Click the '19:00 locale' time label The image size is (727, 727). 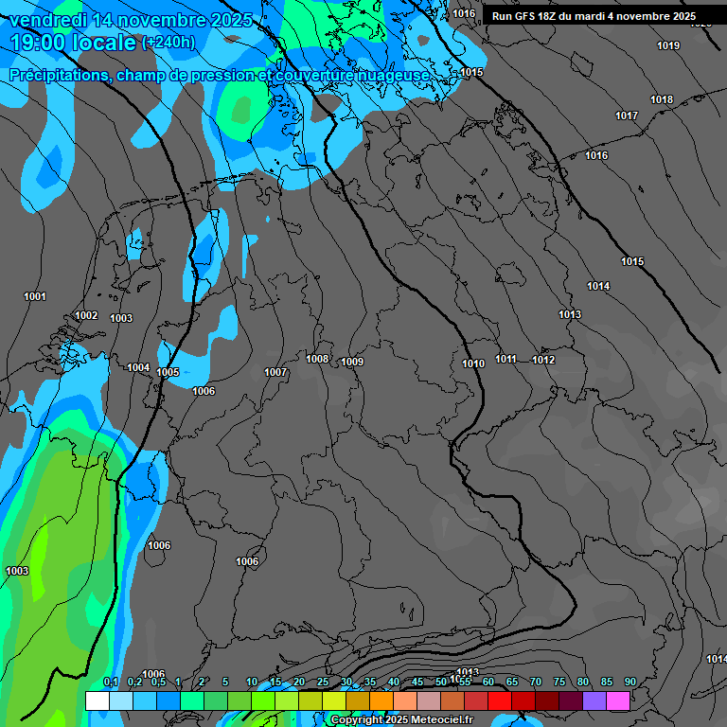pyautogui.click(x=73, y=43)
